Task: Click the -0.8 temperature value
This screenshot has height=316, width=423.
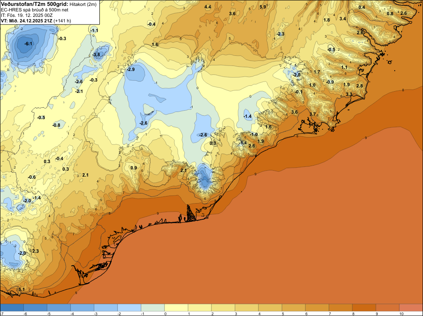Action: coord(56,125)
